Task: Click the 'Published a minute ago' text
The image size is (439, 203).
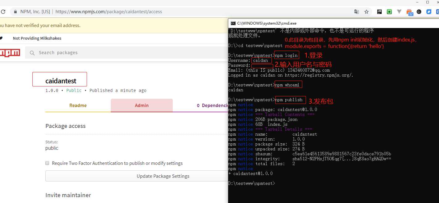Action: pyautogui.click(x=118, y=90)
